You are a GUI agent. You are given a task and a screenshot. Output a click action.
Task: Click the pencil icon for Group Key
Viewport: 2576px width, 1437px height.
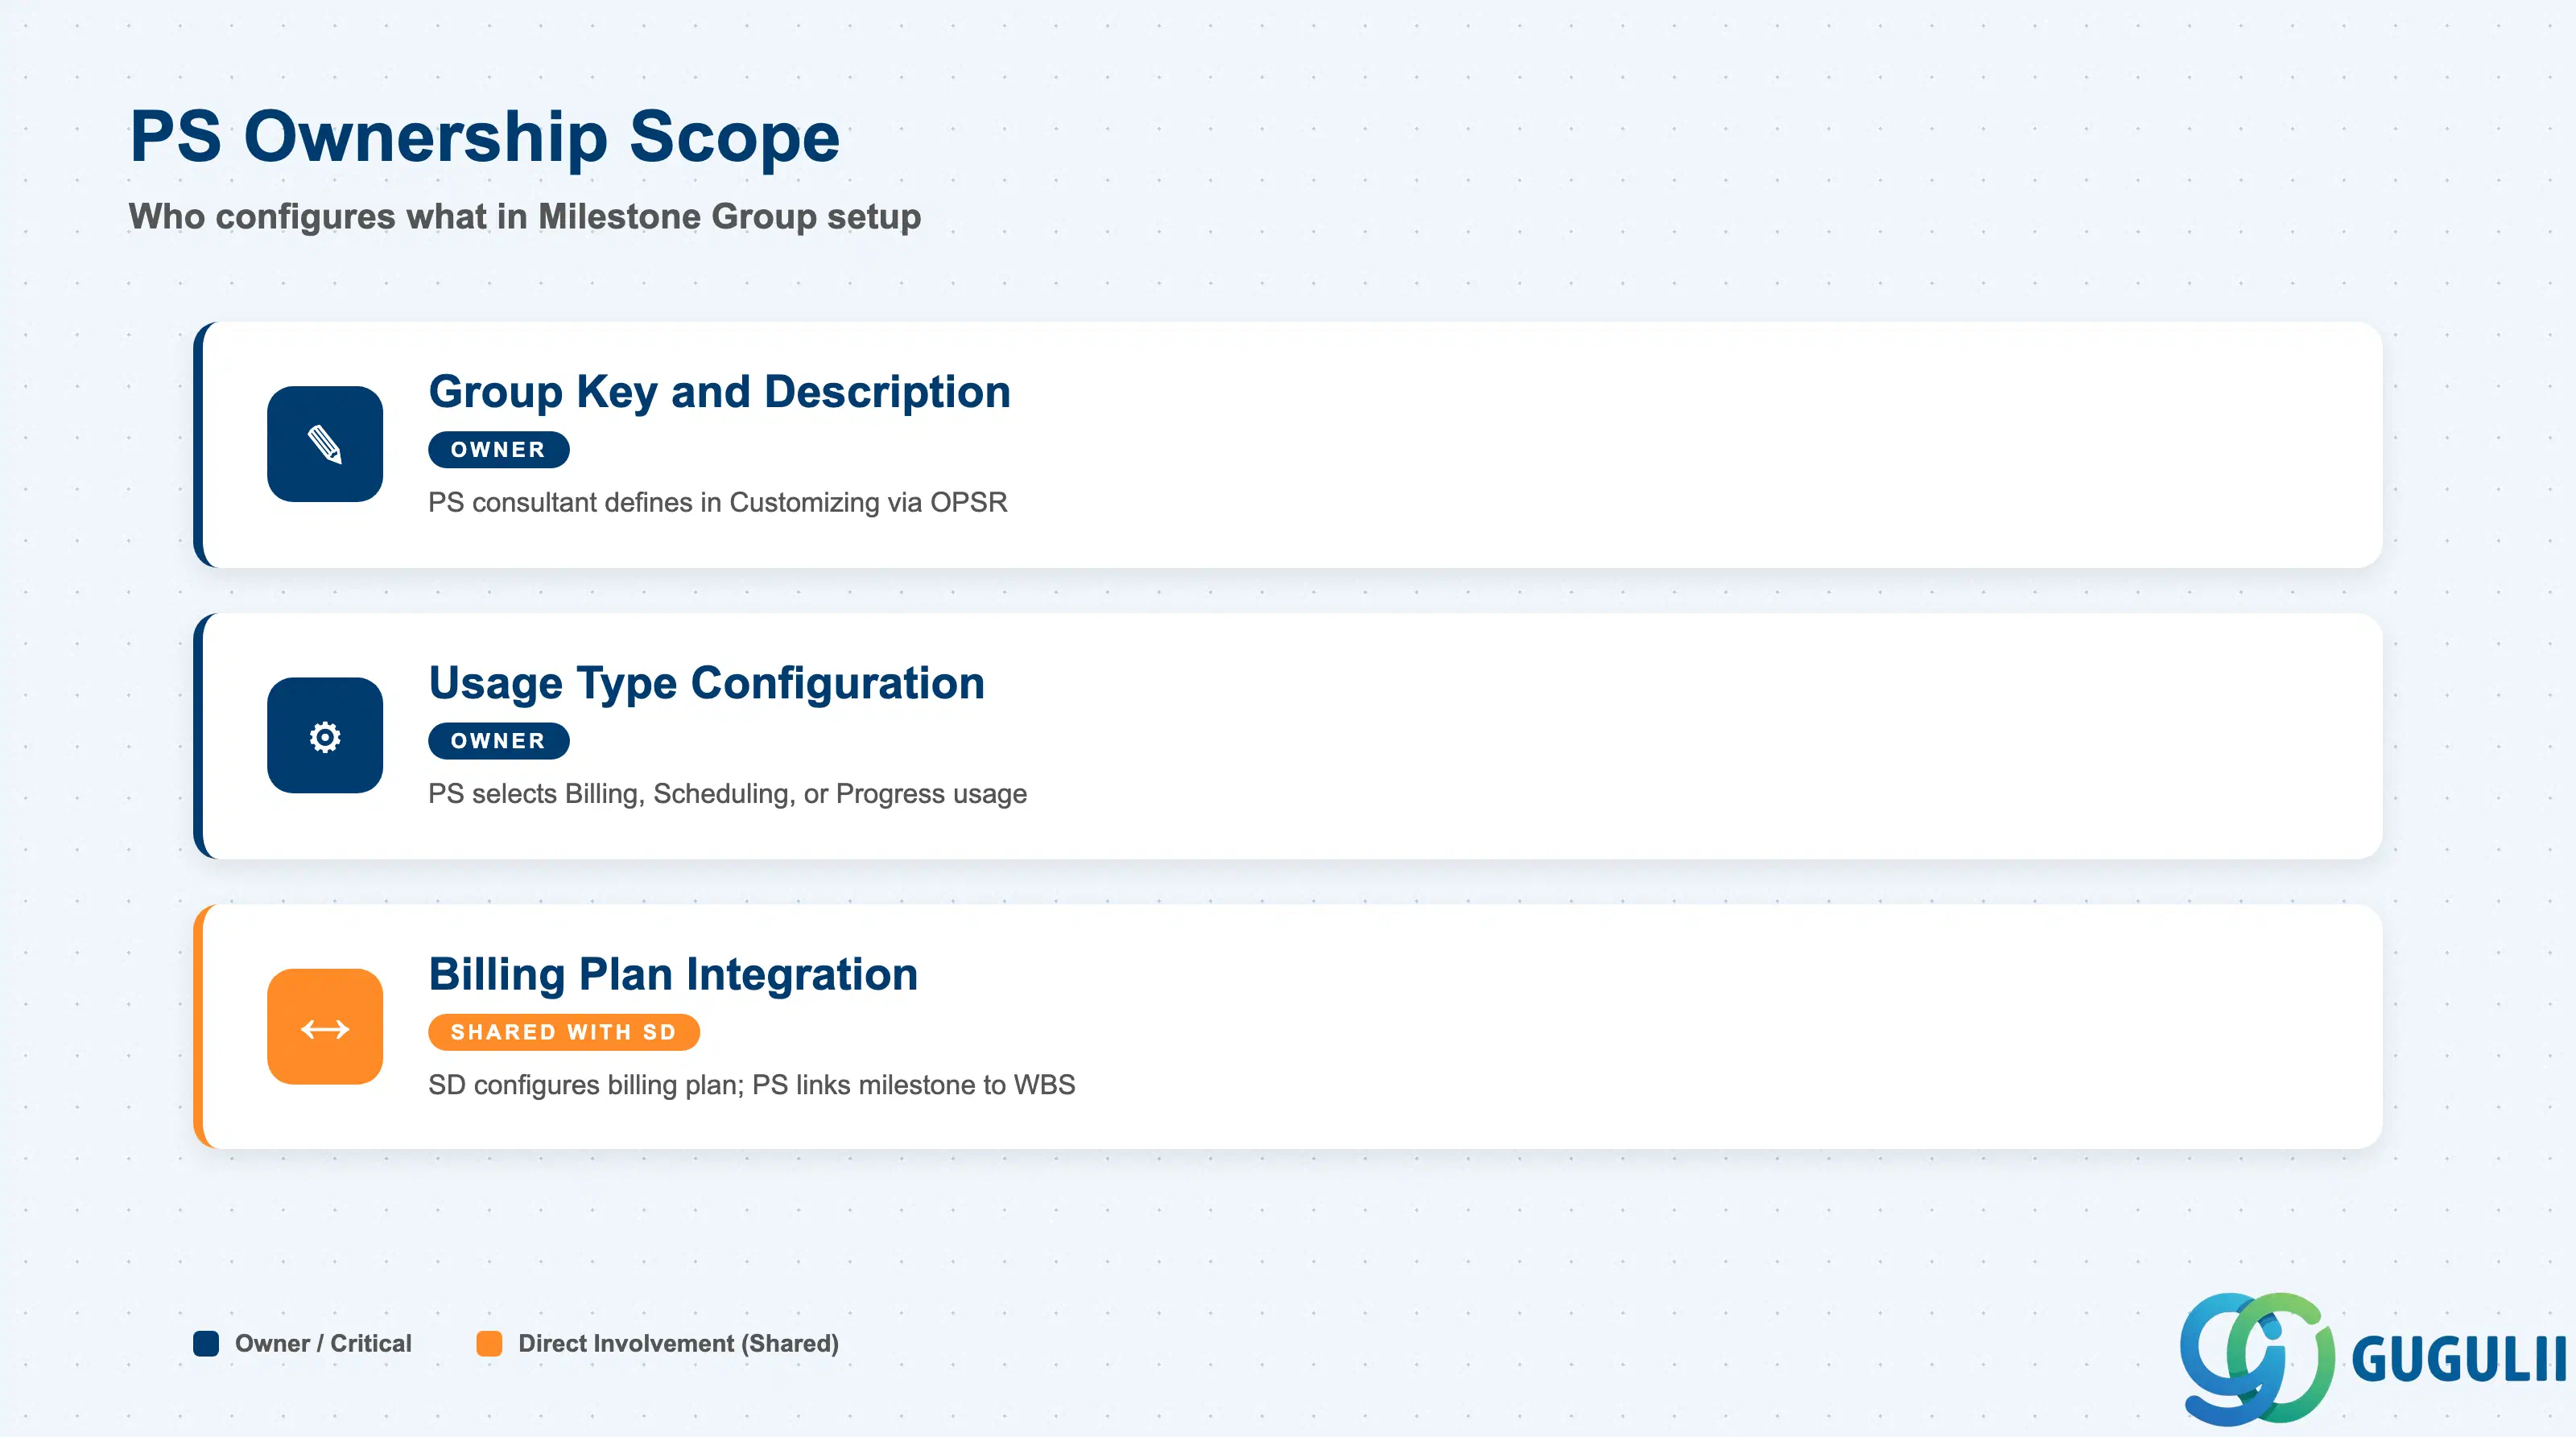click(325, 443)
